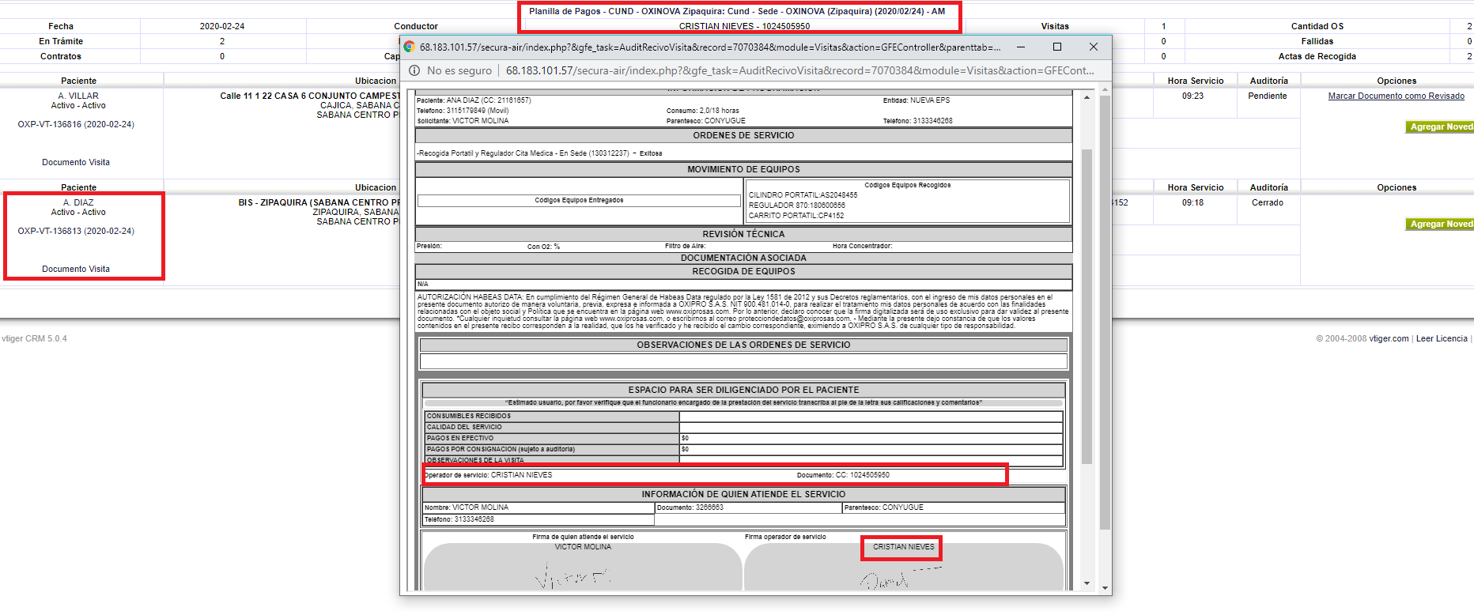Open Documento Visita for A. DIAZ
The height and width of the screenshot is (615, 1474).
(x=76, y=269)
